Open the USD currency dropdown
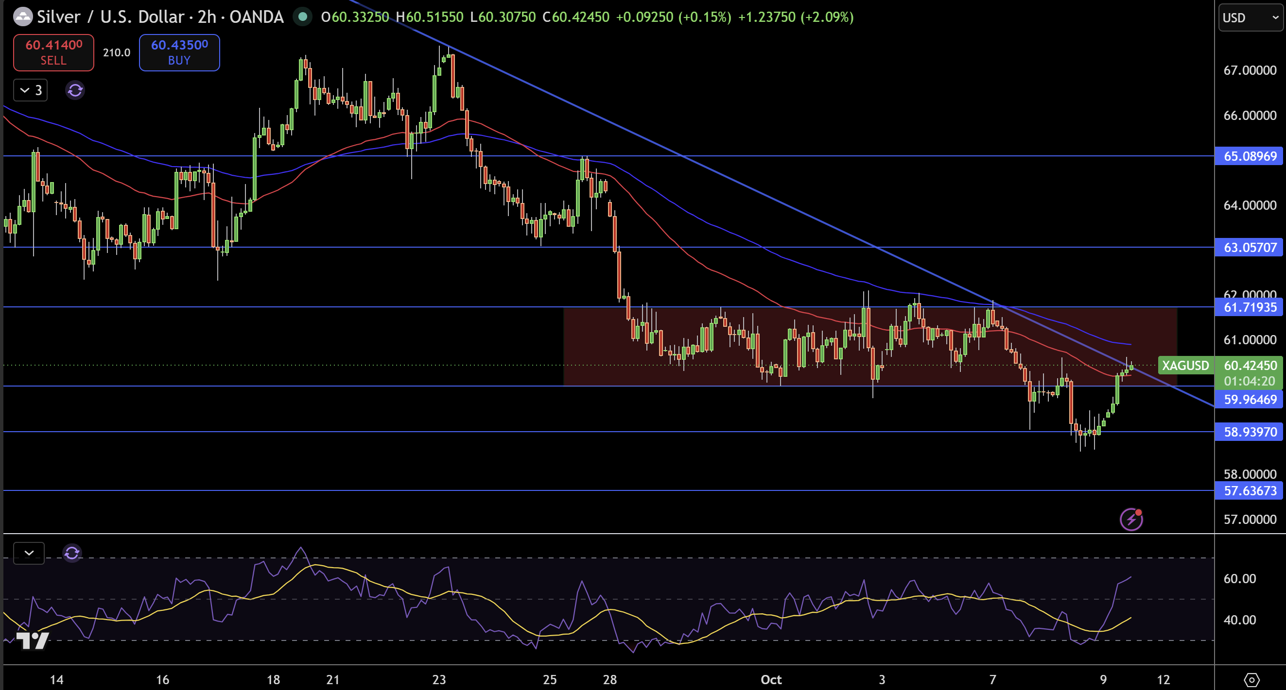This screenshot has width=1286, height=690. click(1251, 18)
